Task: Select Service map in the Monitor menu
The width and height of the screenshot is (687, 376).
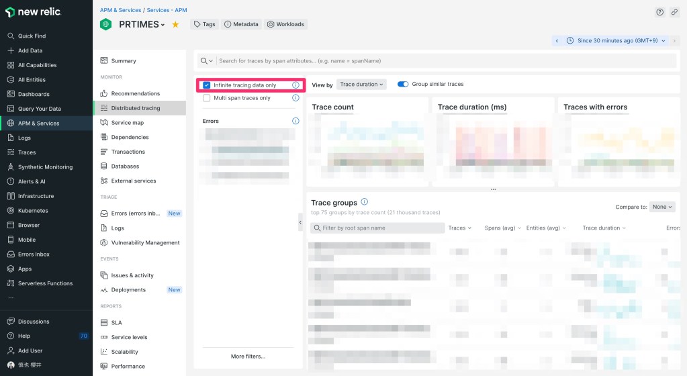Action: pos(127,123)
